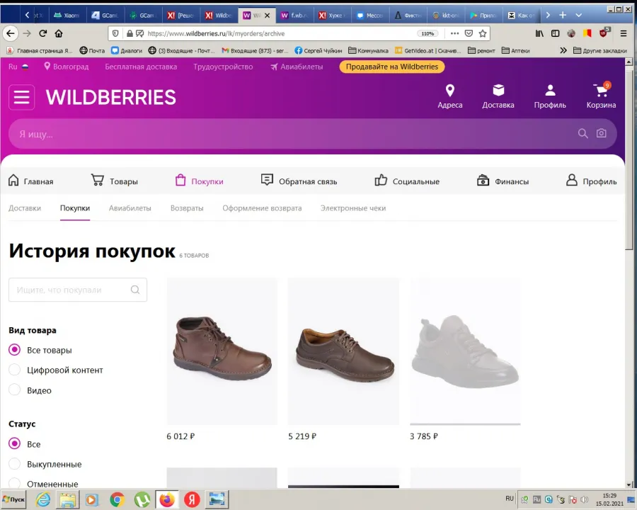The width and height of the screenshot is (637, 510).
Task: Open the Бесплатная доставка link
Action: point(141,67)
